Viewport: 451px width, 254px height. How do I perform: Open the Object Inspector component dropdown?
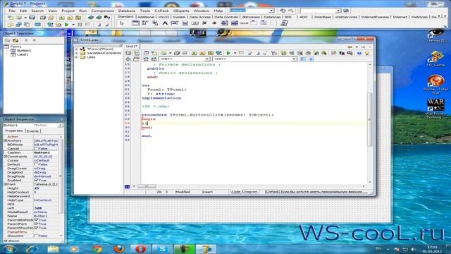(60, 126)
